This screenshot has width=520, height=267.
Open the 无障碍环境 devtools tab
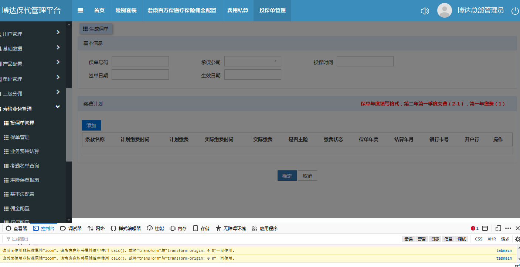tap(231, 228)
